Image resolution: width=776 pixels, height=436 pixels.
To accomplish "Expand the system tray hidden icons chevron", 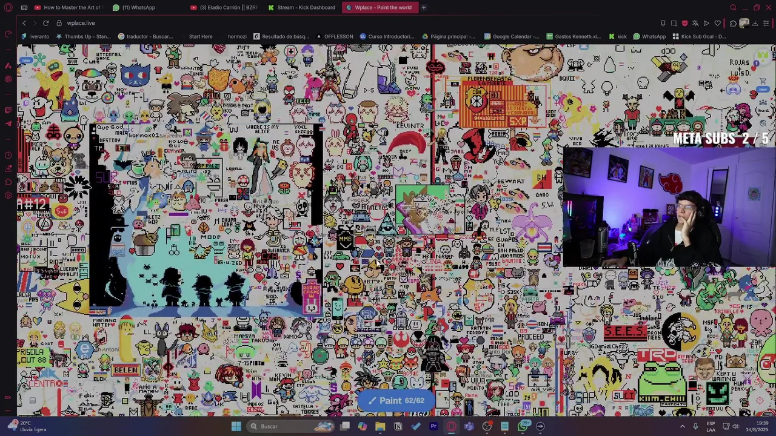I will 682,426.
